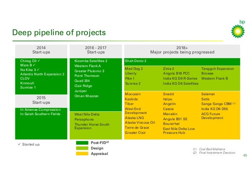Image resolution: width=249 pixels, height=176 pixels.
Task: Select 'Point Thomson' entry
Action: click(87, 76)
